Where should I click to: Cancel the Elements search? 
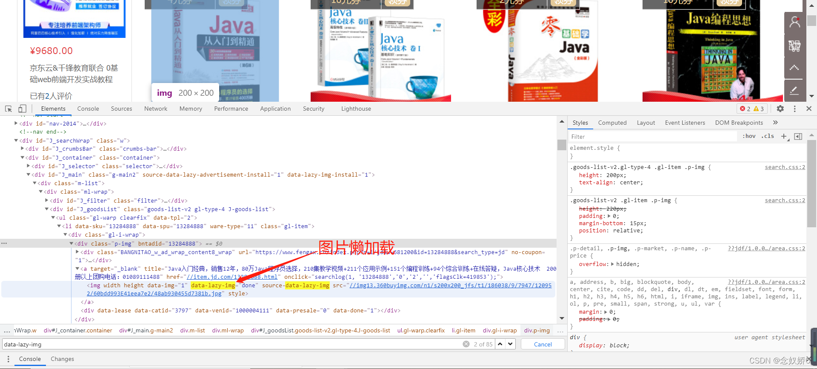click(x=543, y=344)
